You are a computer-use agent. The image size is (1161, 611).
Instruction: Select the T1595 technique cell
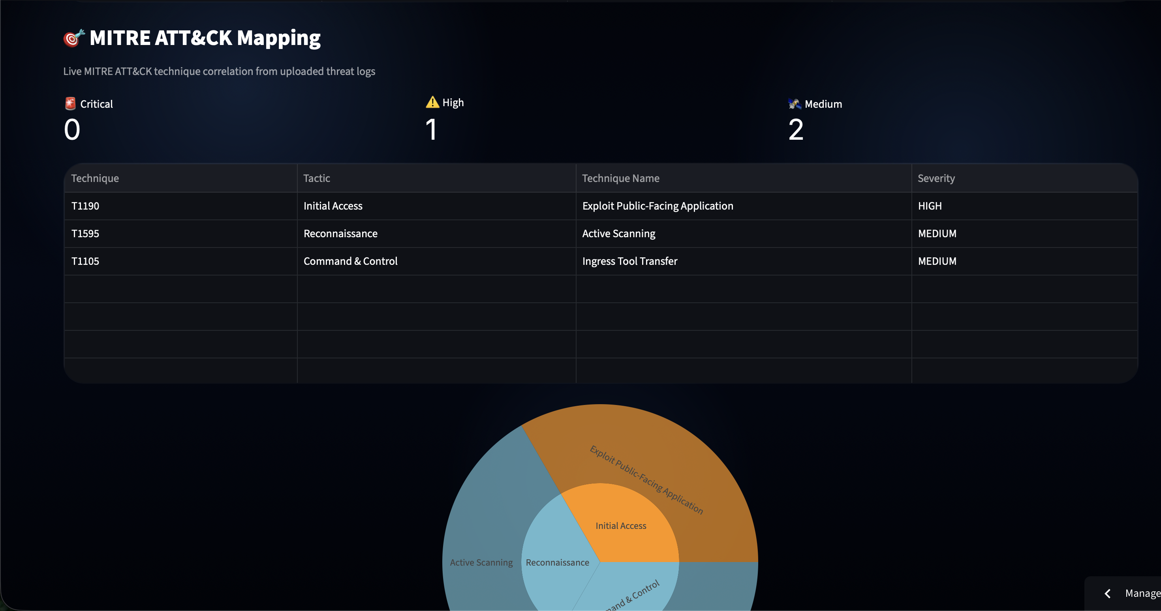pos(181,233)
